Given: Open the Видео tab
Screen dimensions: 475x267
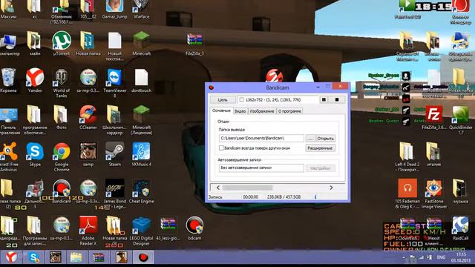Looking at the screenshot, I should [x=240, y=111].
